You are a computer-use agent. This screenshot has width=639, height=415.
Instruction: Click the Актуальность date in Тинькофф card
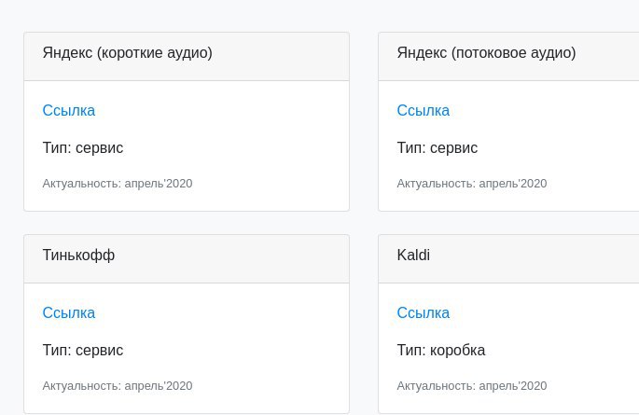118,386
